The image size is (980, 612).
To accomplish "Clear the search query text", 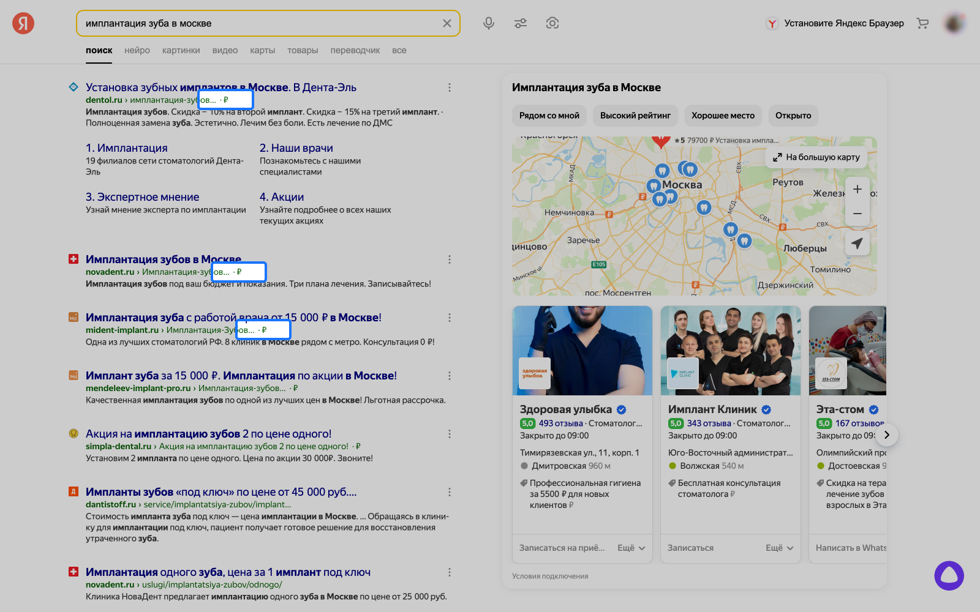I will pyautogui.click(x=447, y=23).
